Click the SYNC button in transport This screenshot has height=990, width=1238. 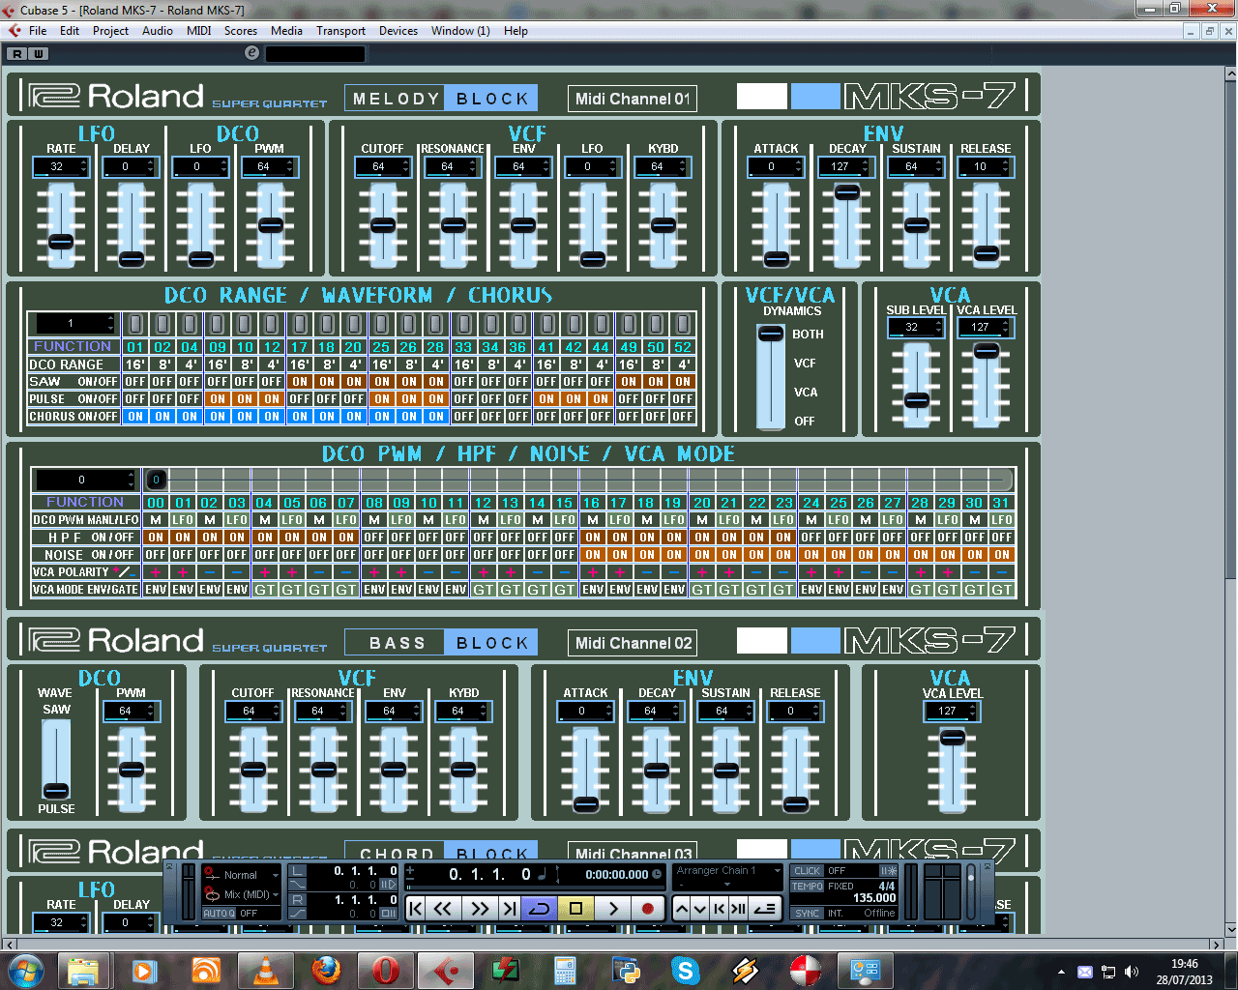(807, 913)
